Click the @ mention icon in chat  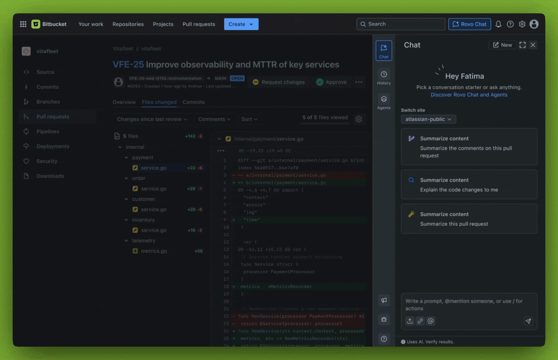point(430,321)
